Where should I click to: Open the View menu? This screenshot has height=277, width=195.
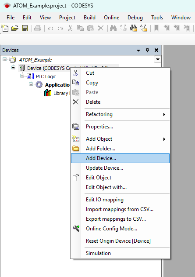pos(45,18)
